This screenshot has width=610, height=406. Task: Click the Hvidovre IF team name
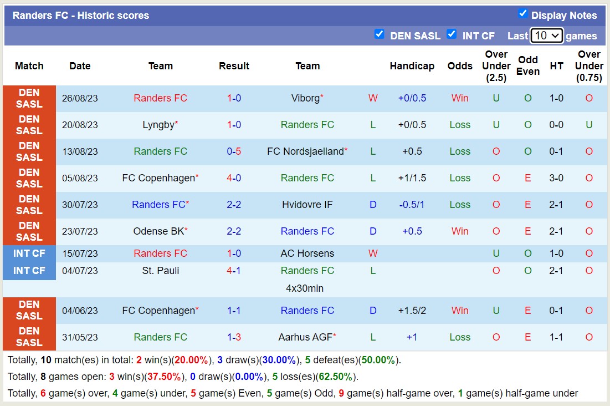coord(307,205)
